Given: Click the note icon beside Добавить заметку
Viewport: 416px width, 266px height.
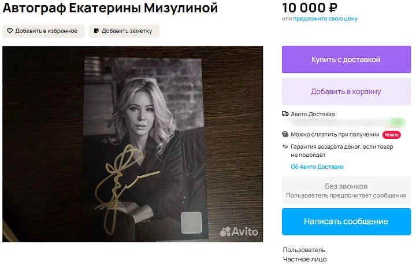Looking at the screenshot, I should point(96,31).
